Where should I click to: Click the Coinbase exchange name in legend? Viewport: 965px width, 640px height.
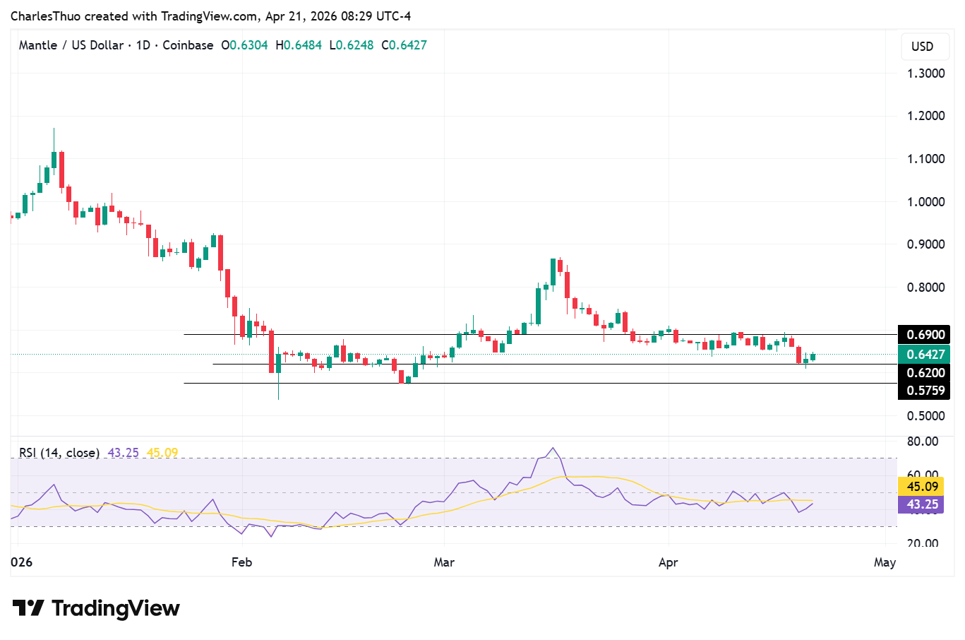pos(188,45)
